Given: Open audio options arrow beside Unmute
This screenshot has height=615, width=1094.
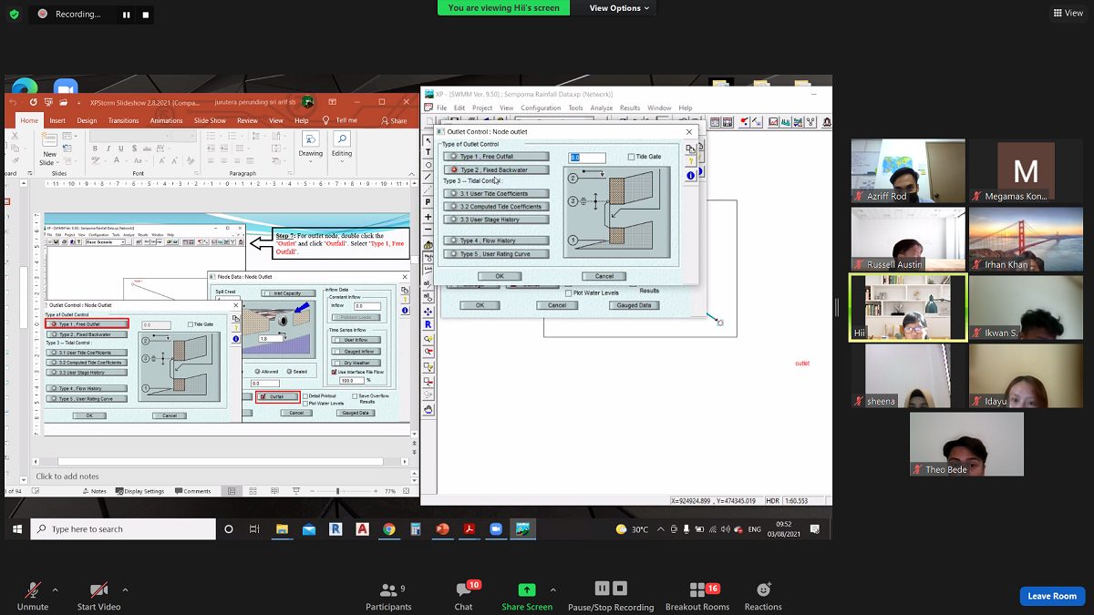Looking at the screenshot, I should tap(56, 589).
